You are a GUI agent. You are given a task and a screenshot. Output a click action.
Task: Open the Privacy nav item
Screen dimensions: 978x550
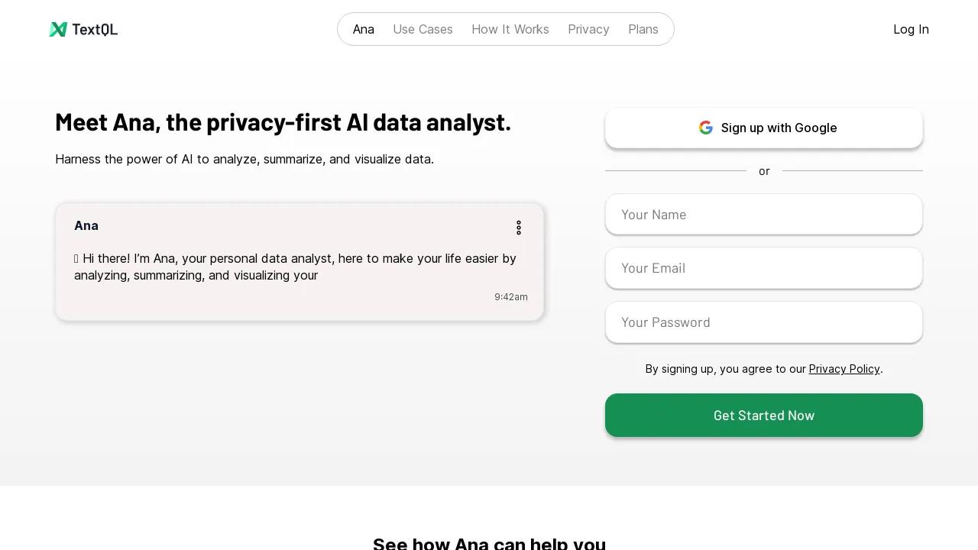click(x=588, y=29)
